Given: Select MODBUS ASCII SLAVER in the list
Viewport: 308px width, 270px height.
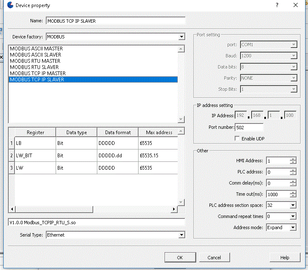Looking at the screenshot, I should coord(93,54).
